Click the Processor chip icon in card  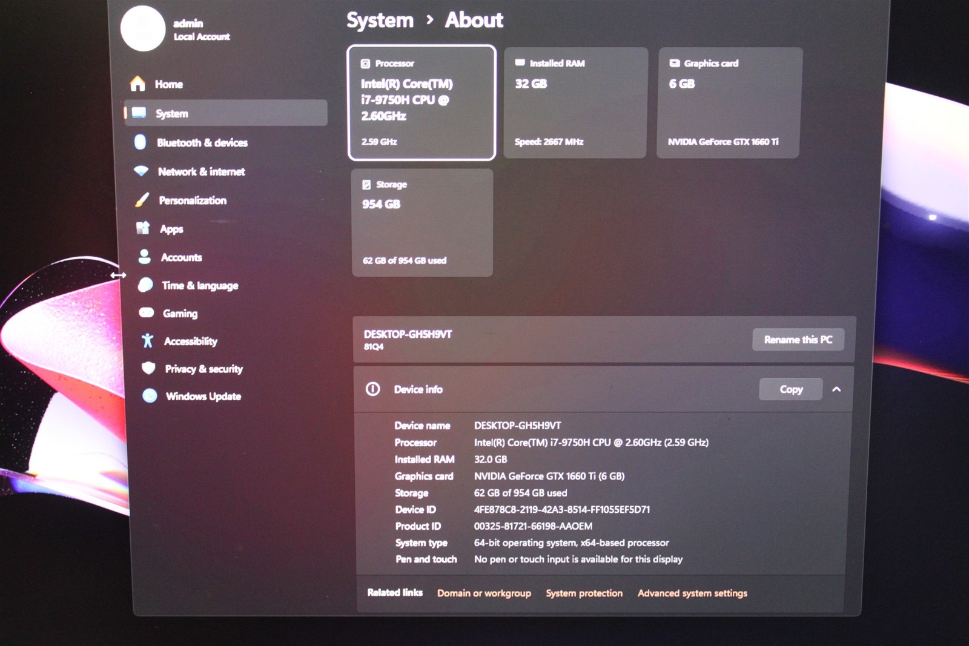(x=365, y=64)
